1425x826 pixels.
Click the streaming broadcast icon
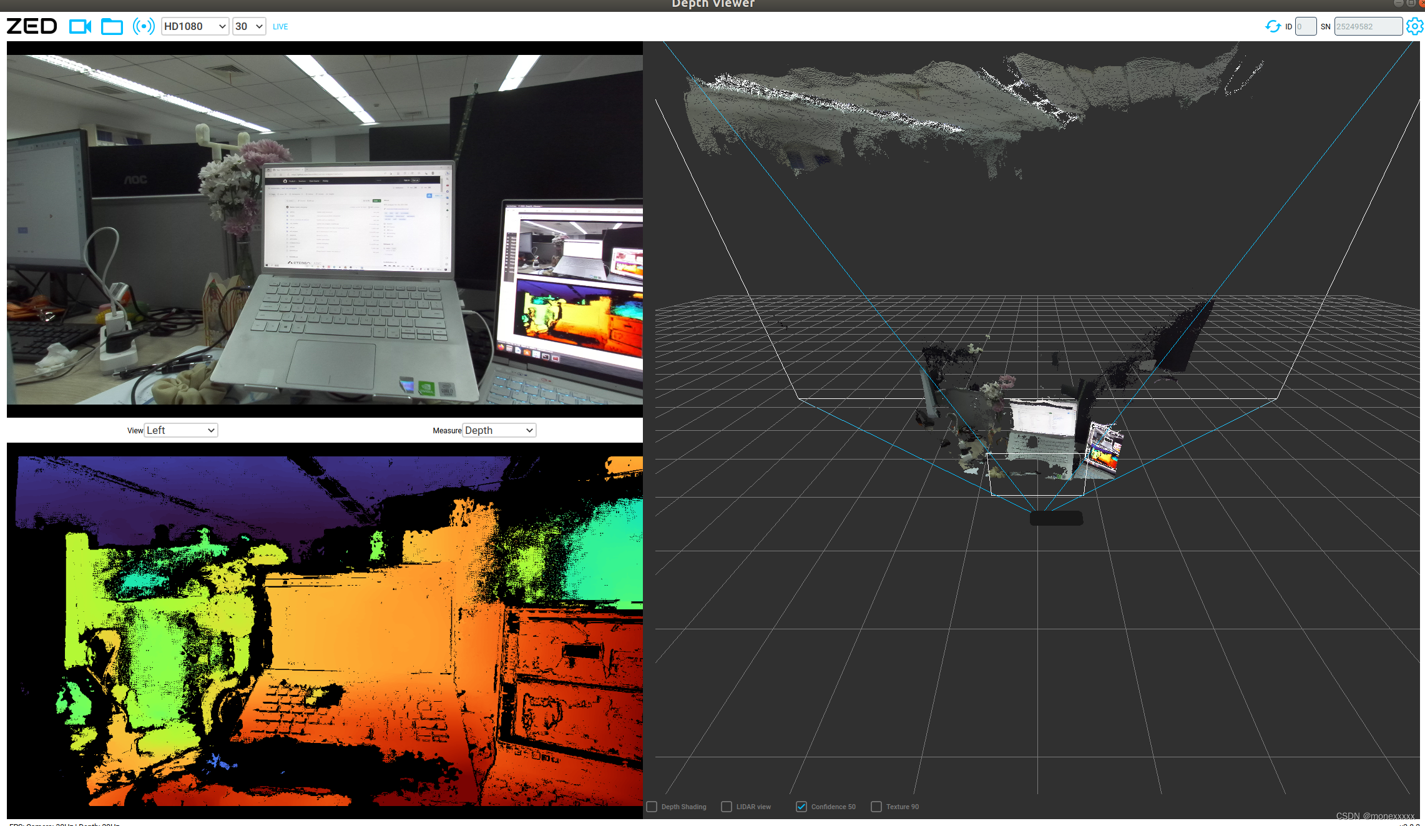point(144,26)
